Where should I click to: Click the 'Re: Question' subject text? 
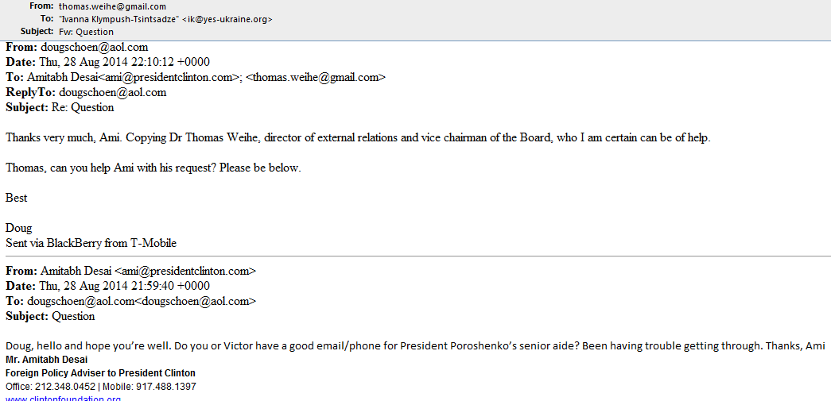tap(83, 107)
